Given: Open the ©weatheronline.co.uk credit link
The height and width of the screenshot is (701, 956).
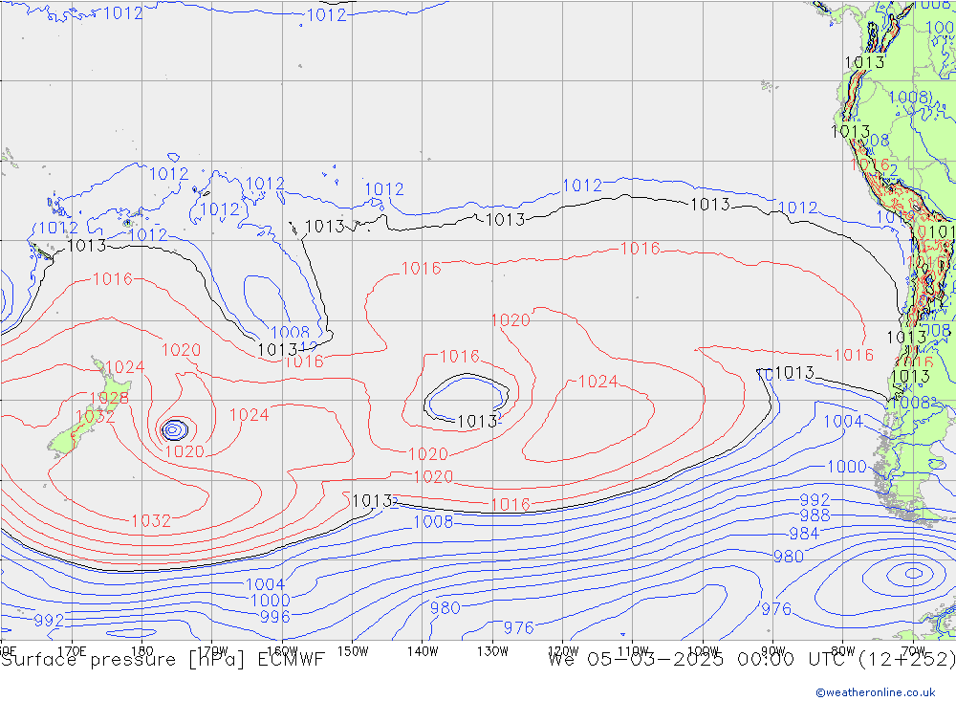Looking at the screenshot, I should point(876,692).
